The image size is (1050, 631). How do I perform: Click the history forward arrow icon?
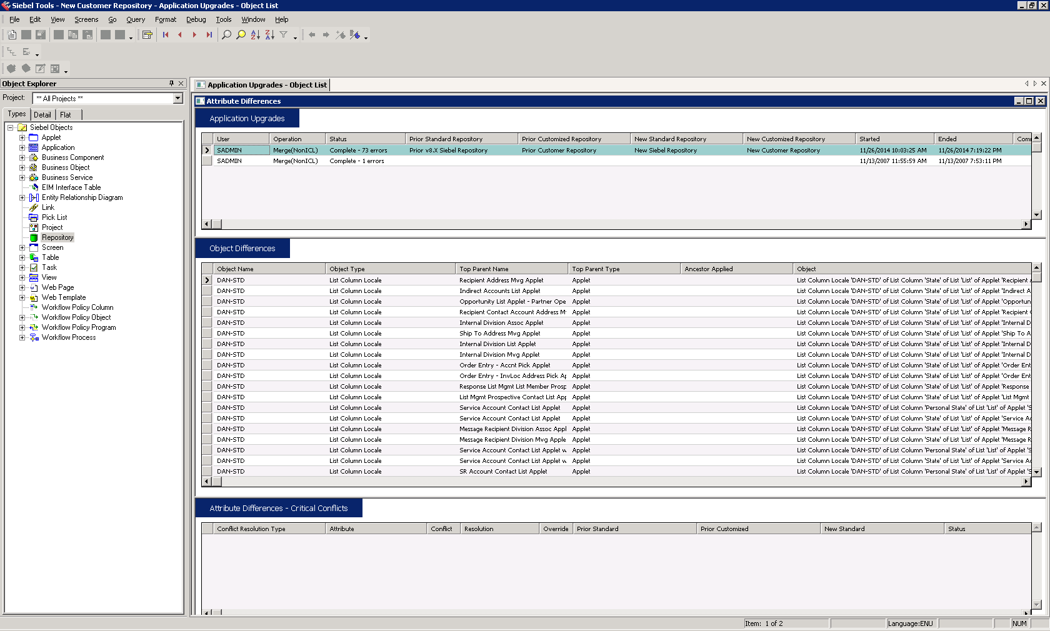326,35
